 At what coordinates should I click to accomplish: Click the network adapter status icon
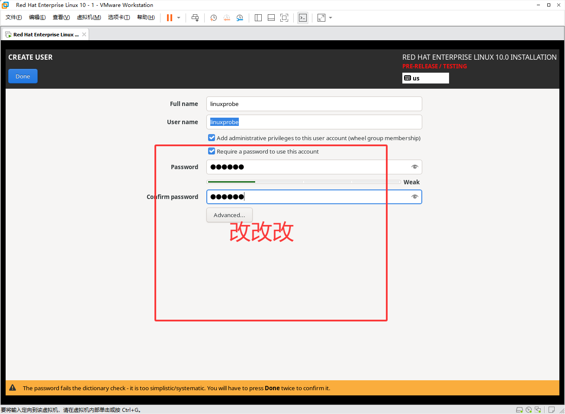click(538, 410)
